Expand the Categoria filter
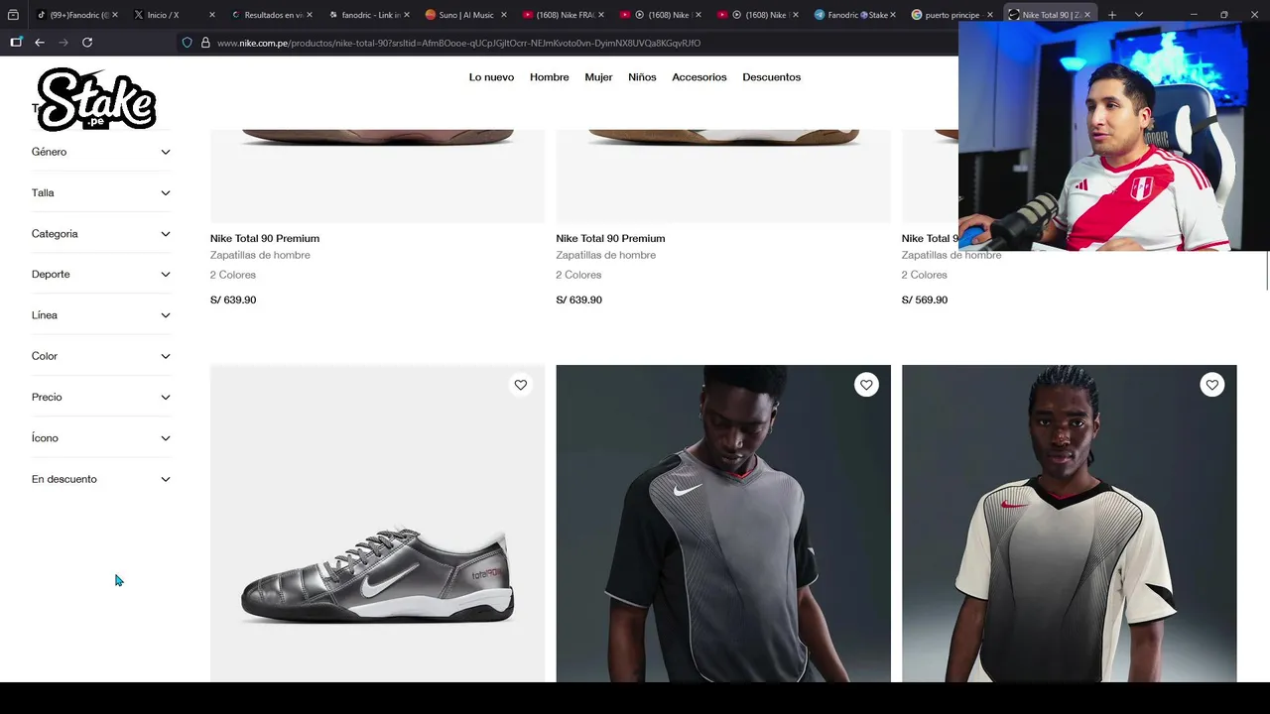This screenshot has width=1270, height=714. click(100, 234)
